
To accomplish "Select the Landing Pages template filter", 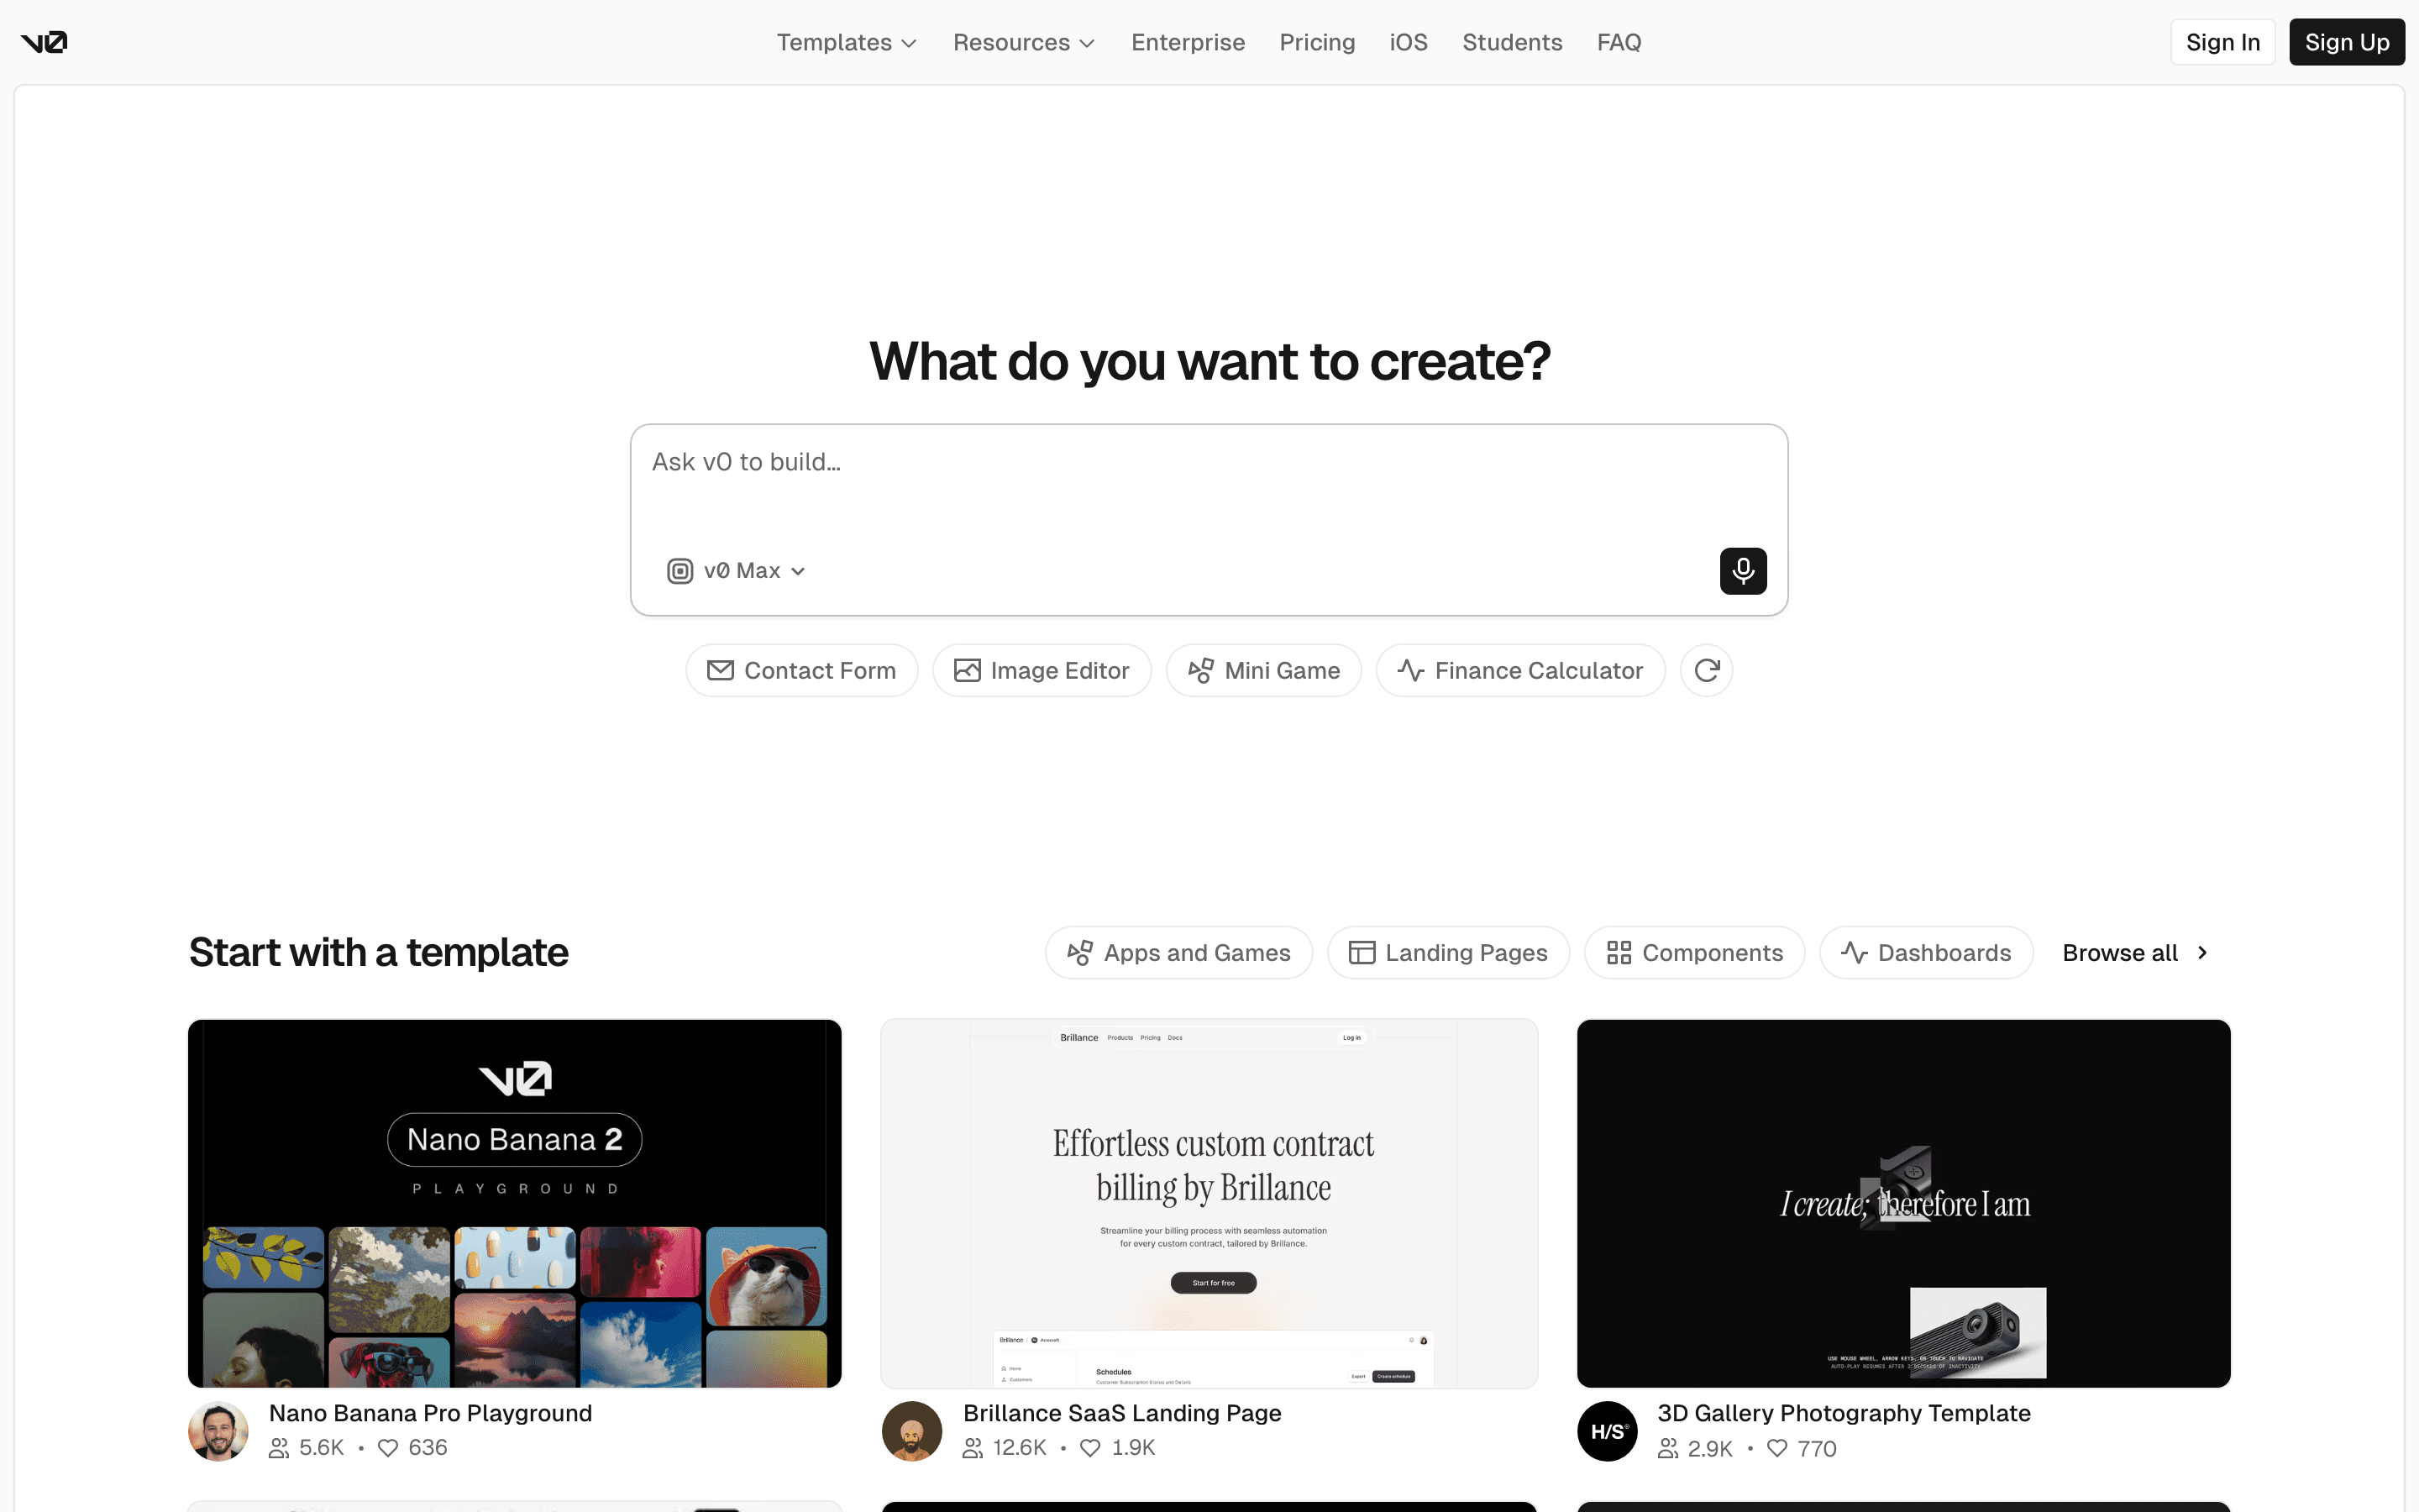I will pos(1447,952).
